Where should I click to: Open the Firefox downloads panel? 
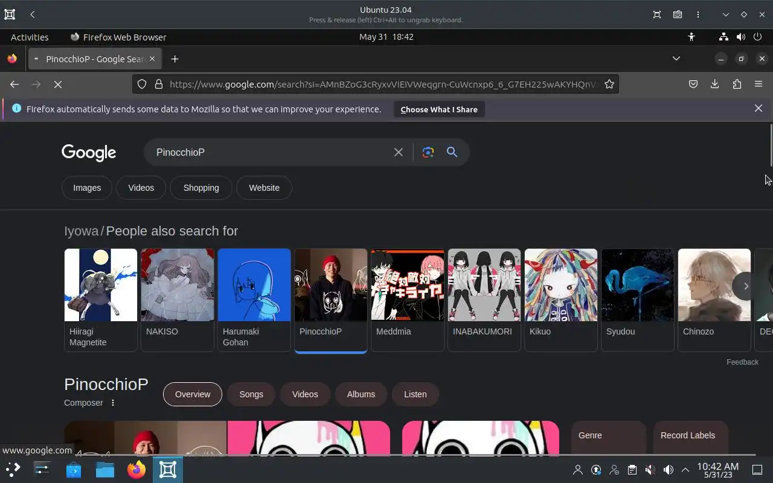point(715,85)
